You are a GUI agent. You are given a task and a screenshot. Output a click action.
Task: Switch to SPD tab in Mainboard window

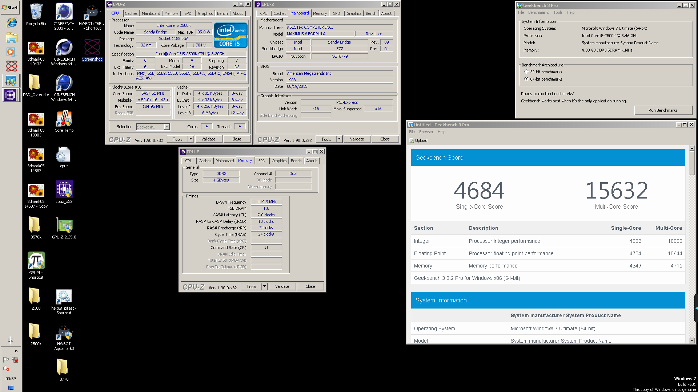point(337,13)
